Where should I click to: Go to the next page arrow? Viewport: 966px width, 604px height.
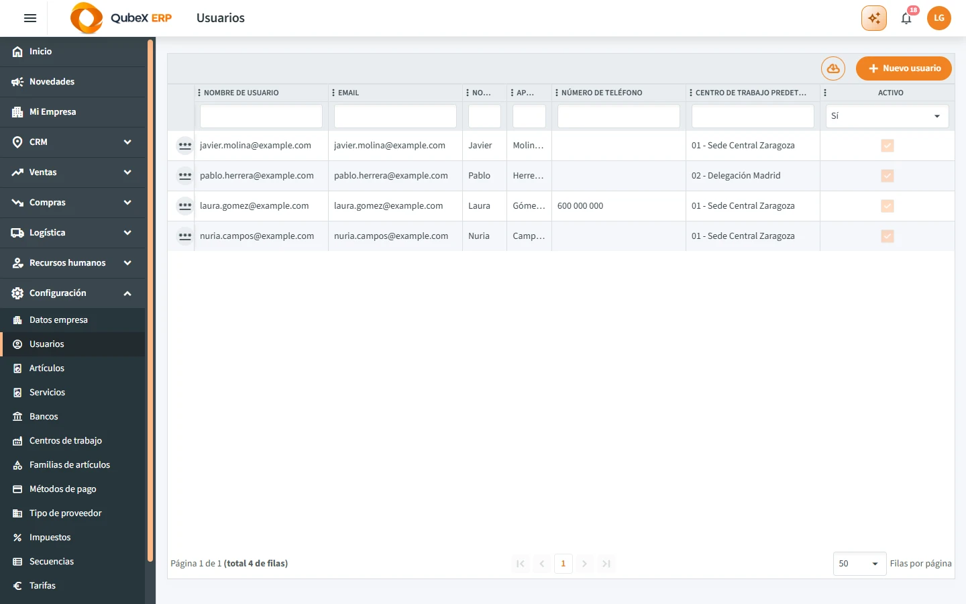tap(585, 564)
